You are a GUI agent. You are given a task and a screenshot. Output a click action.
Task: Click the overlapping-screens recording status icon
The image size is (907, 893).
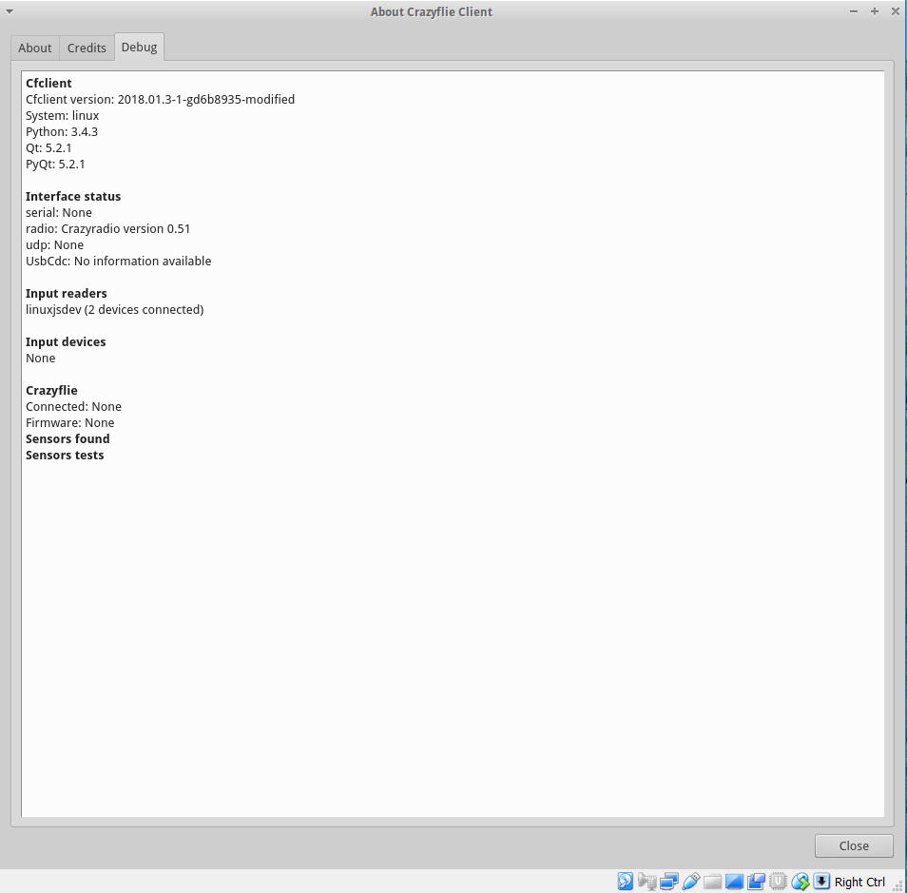[757, 882]
